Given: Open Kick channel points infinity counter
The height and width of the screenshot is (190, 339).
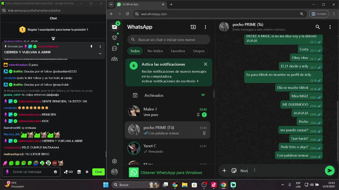Looking at the screenshot, I should coord(68,172).
